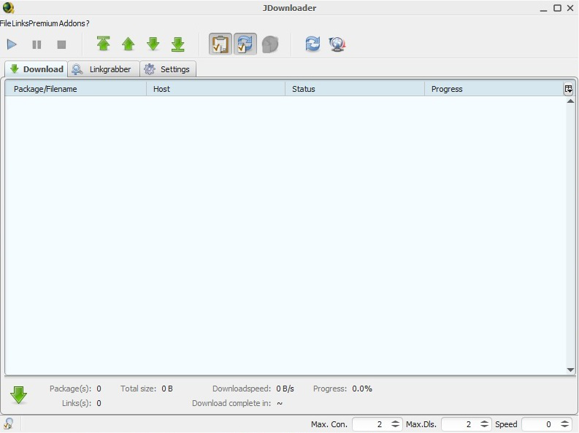Start downloads with the play button
Viewport: 579px width, 433px height.
pyautogui.click(x=12, y=44)
